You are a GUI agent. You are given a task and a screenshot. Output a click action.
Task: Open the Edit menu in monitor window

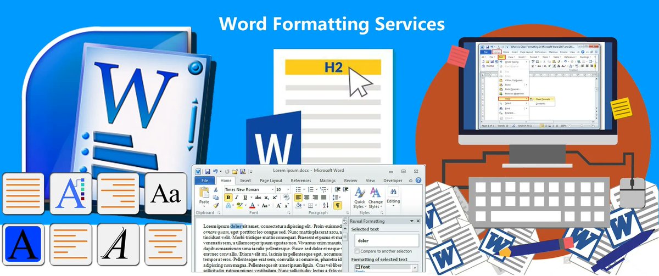[x=501, y=57]
